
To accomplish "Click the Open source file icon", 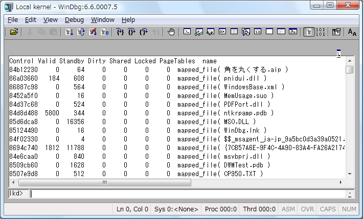I will click(x=14, y=32).
